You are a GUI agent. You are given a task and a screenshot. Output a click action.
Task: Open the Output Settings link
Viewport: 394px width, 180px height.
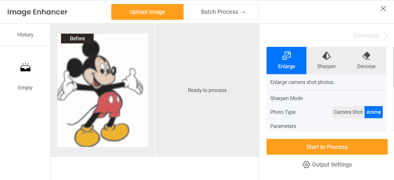point(332,165)
